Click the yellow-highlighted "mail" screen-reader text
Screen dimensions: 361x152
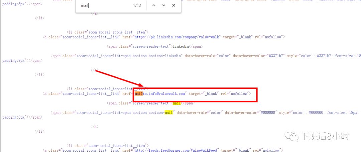click(x=176, y=103)
